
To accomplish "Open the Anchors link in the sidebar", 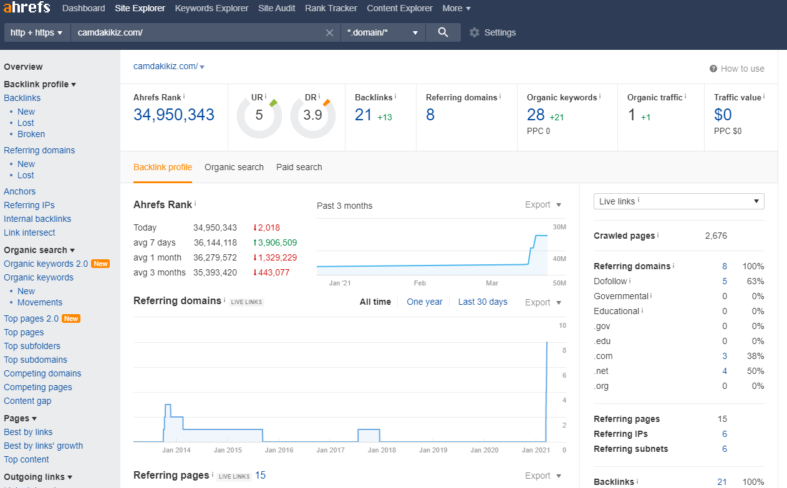I will click(x=19, y=191).
